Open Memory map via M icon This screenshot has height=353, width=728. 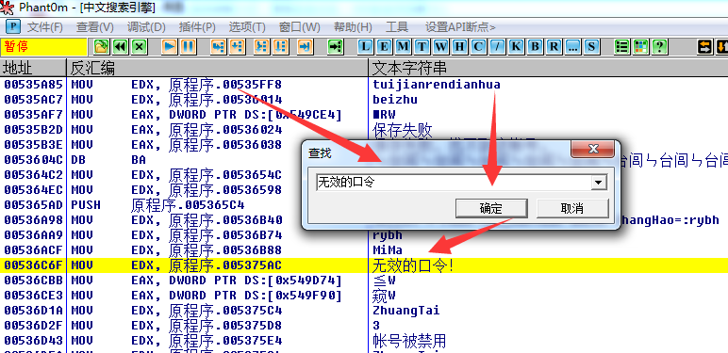click(x=403, y=46)
